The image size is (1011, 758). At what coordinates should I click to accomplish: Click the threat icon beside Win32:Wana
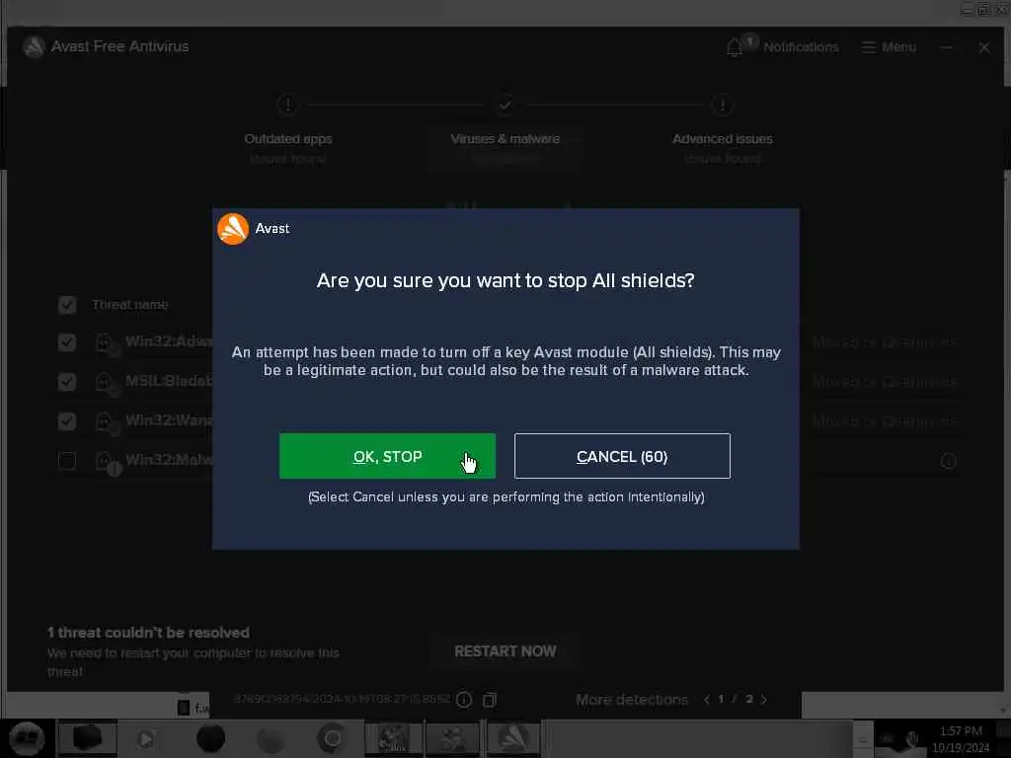[107, 422]
